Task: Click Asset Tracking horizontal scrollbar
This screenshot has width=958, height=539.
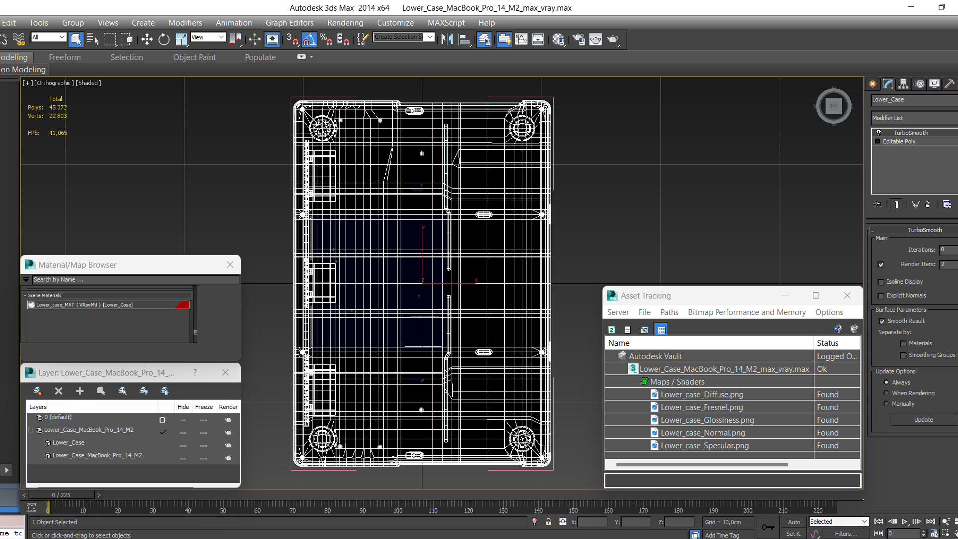Action: (x=702, y=465)
